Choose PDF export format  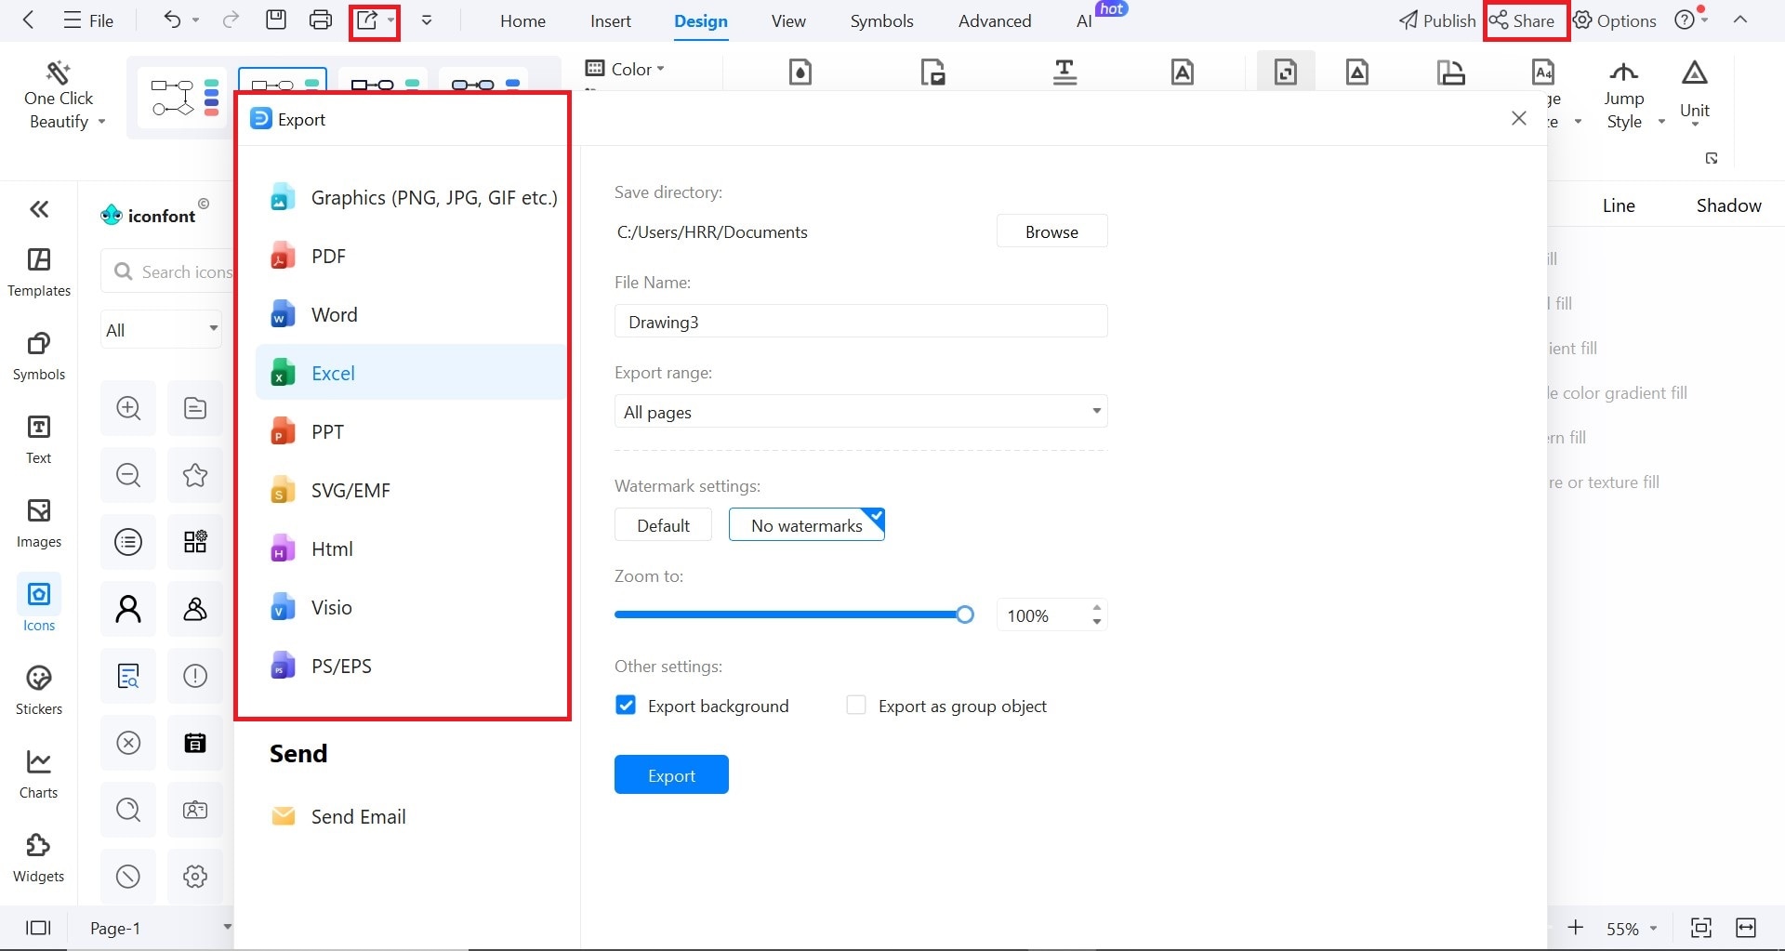click(x=411, y=256)
